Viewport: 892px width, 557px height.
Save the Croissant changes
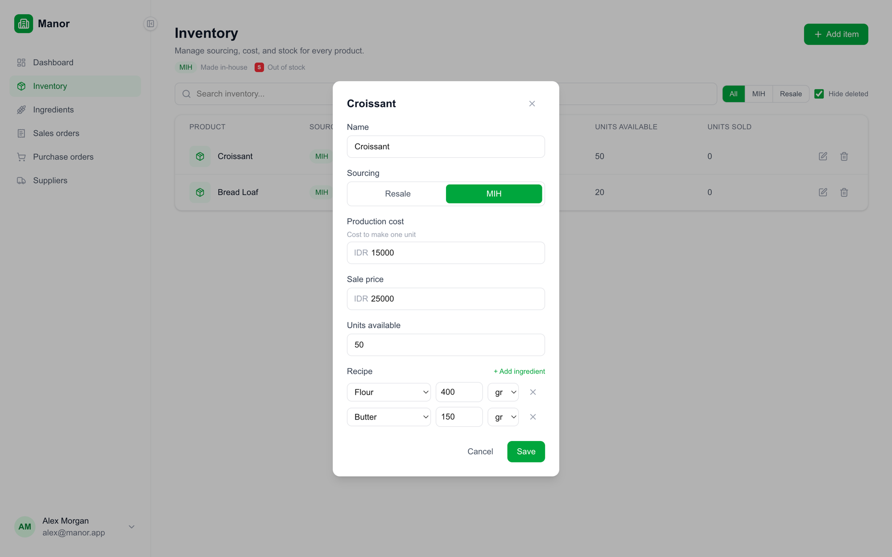526,451
